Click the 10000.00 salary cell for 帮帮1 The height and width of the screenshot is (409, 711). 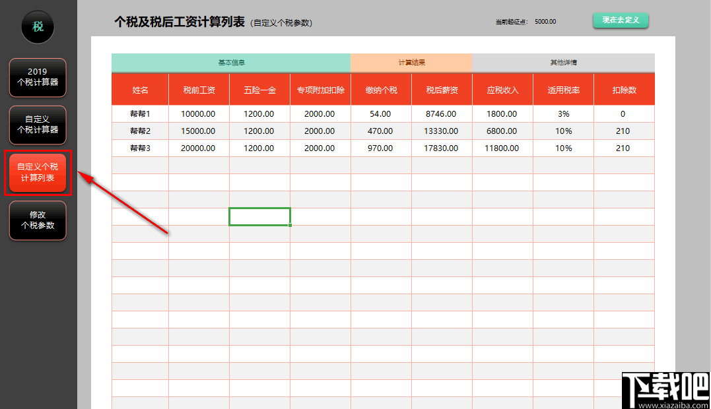pyautogui.click(x=199, y=113)
